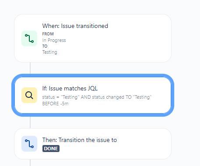Select the 'If: Issue matches JQL' heading
200x166 pixels.
pos(70,89)
